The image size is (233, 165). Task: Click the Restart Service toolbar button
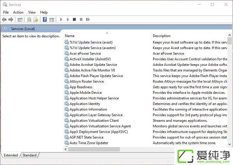[x=88, y=20]
